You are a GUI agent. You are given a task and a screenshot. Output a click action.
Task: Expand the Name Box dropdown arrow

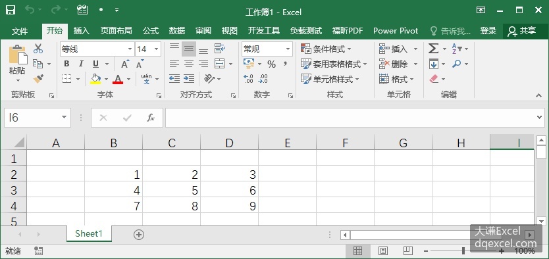click(64, 118)
